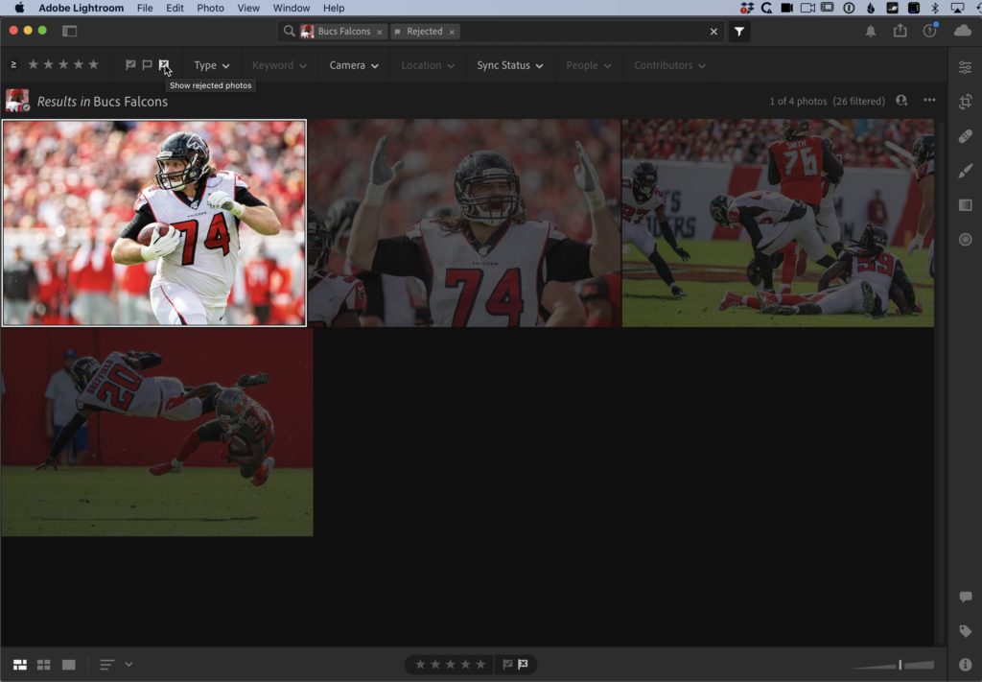Image resolution: width=982 pixels, height=682 pixels.
Task: Expand the Keyword filter dropdown
Action: point(279,65)
